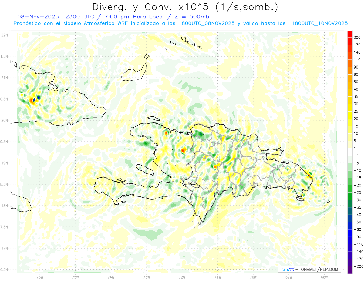Image resolution: width=364 pixels, height=281 pixels.
Task: Click the -170 value on the color scale
Action: tap(358, 259)
